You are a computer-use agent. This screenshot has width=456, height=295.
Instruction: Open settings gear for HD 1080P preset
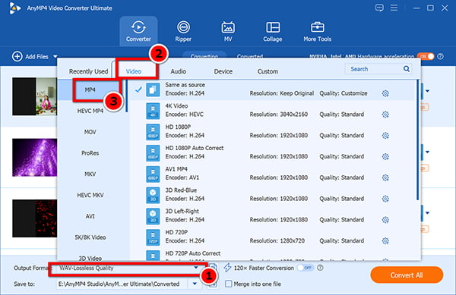(x=385, y=136)
